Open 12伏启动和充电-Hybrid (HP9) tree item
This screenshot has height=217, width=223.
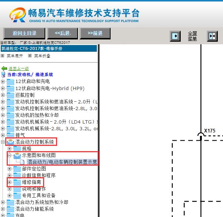click(50, 89)
